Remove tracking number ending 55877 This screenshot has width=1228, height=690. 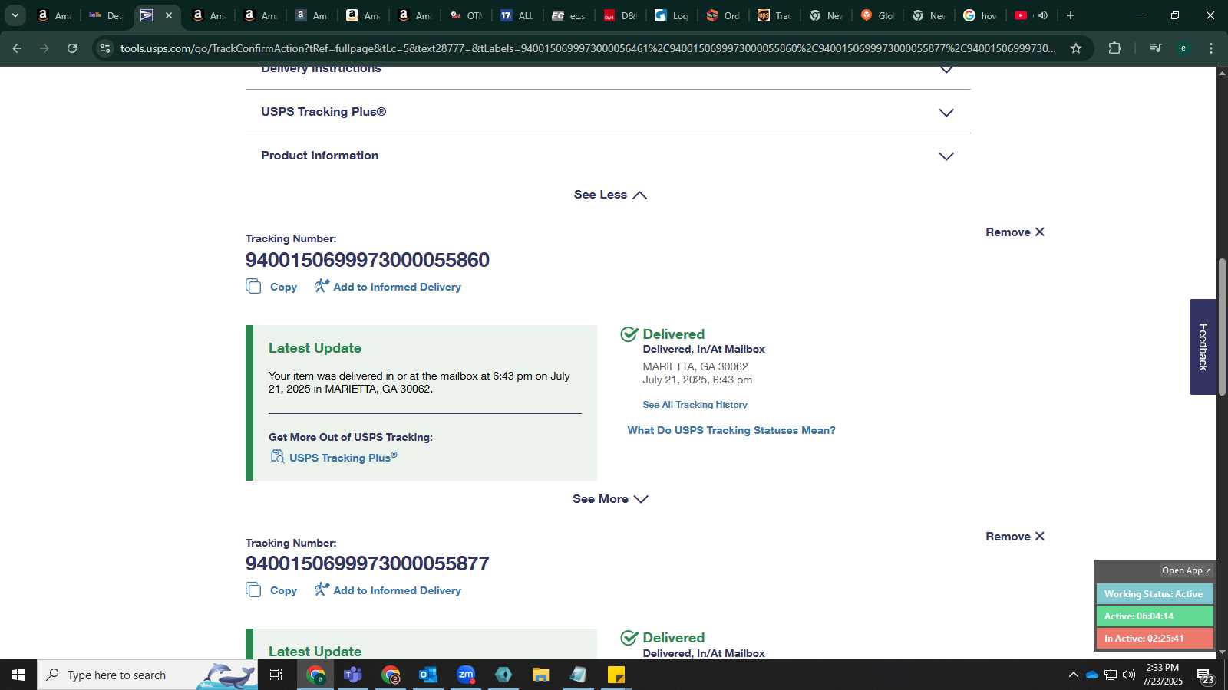click(x=1015, y=537)
